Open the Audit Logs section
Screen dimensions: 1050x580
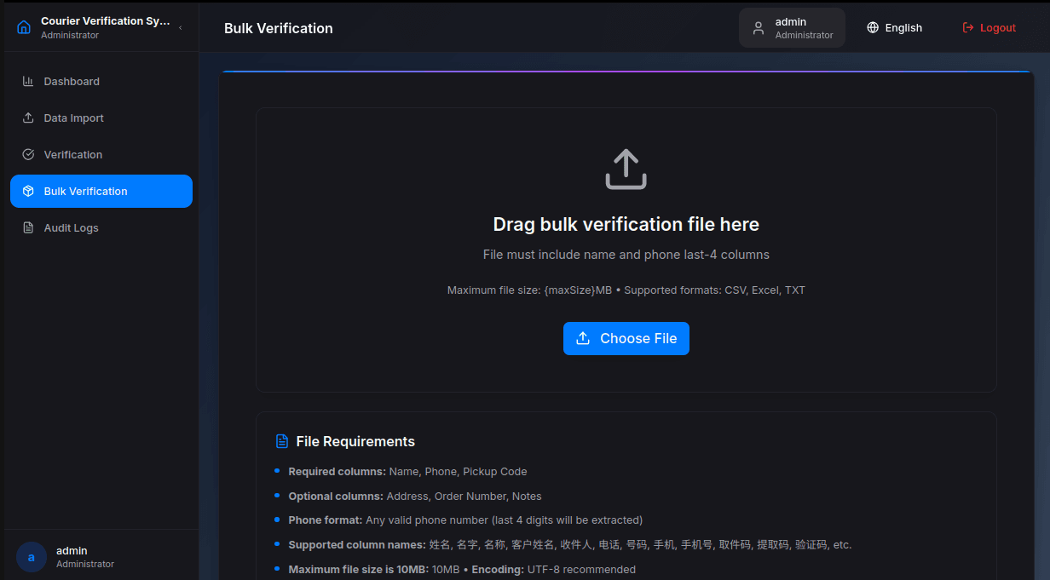pyautogui.click(x=72, y=228)
